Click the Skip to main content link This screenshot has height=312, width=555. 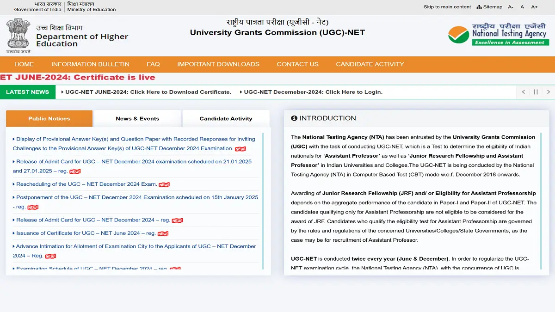point(447,6)
